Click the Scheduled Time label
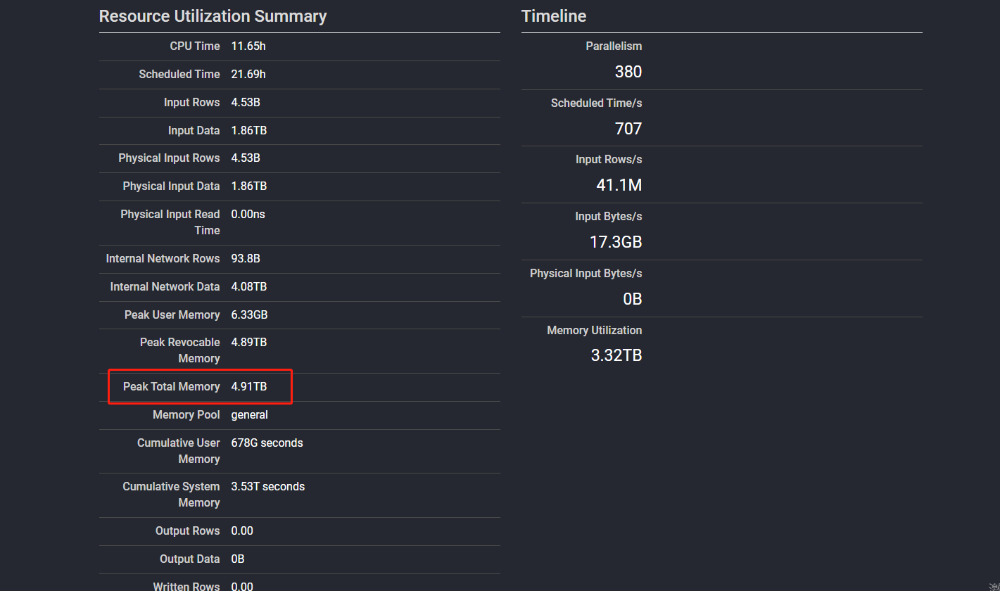Image resolution: width=1000 pixels, height=591 pixels. click(x=179, y=74)
